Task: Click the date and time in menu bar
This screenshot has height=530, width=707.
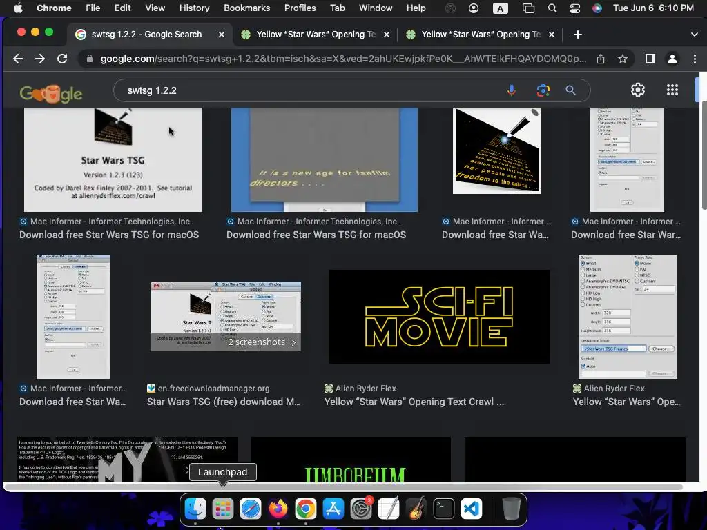Action: coord(653,8)
